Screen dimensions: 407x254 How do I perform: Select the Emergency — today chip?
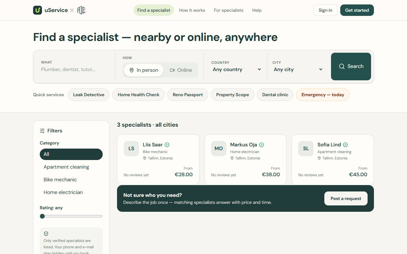pos(323,95)
